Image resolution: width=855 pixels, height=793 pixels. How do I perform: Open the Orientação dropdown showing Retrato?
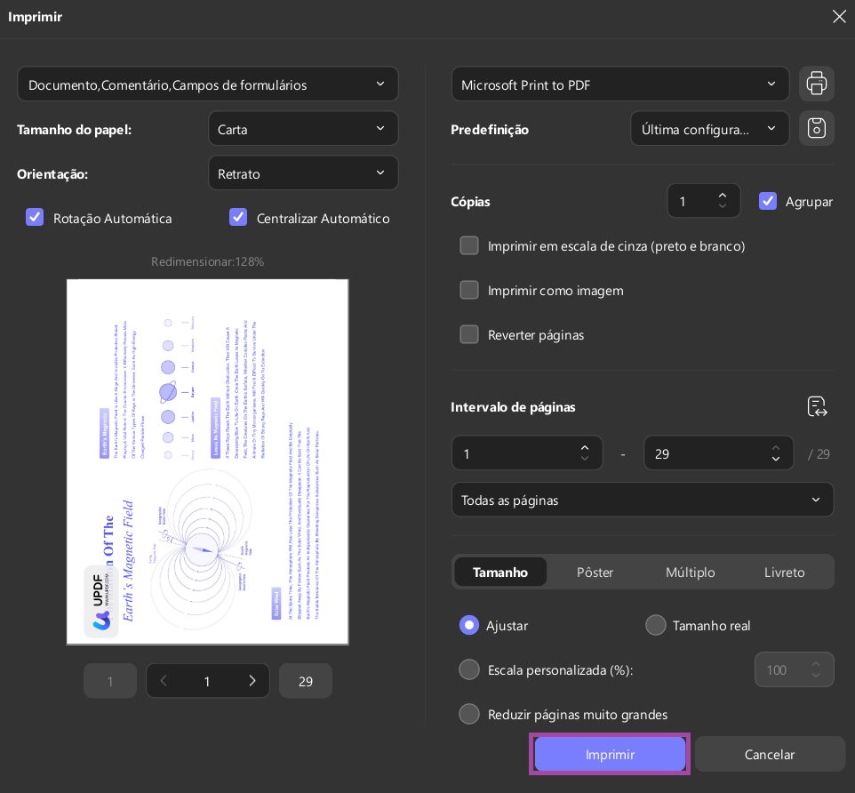[303, 172]
